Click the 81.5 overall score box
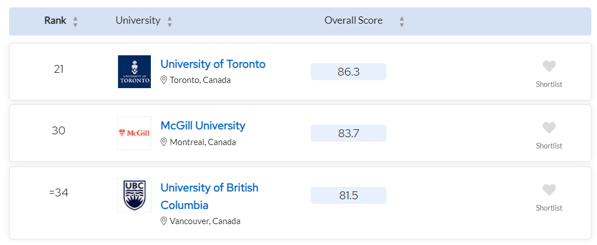This screenshot has width=597, height=245. click(348, 195)
